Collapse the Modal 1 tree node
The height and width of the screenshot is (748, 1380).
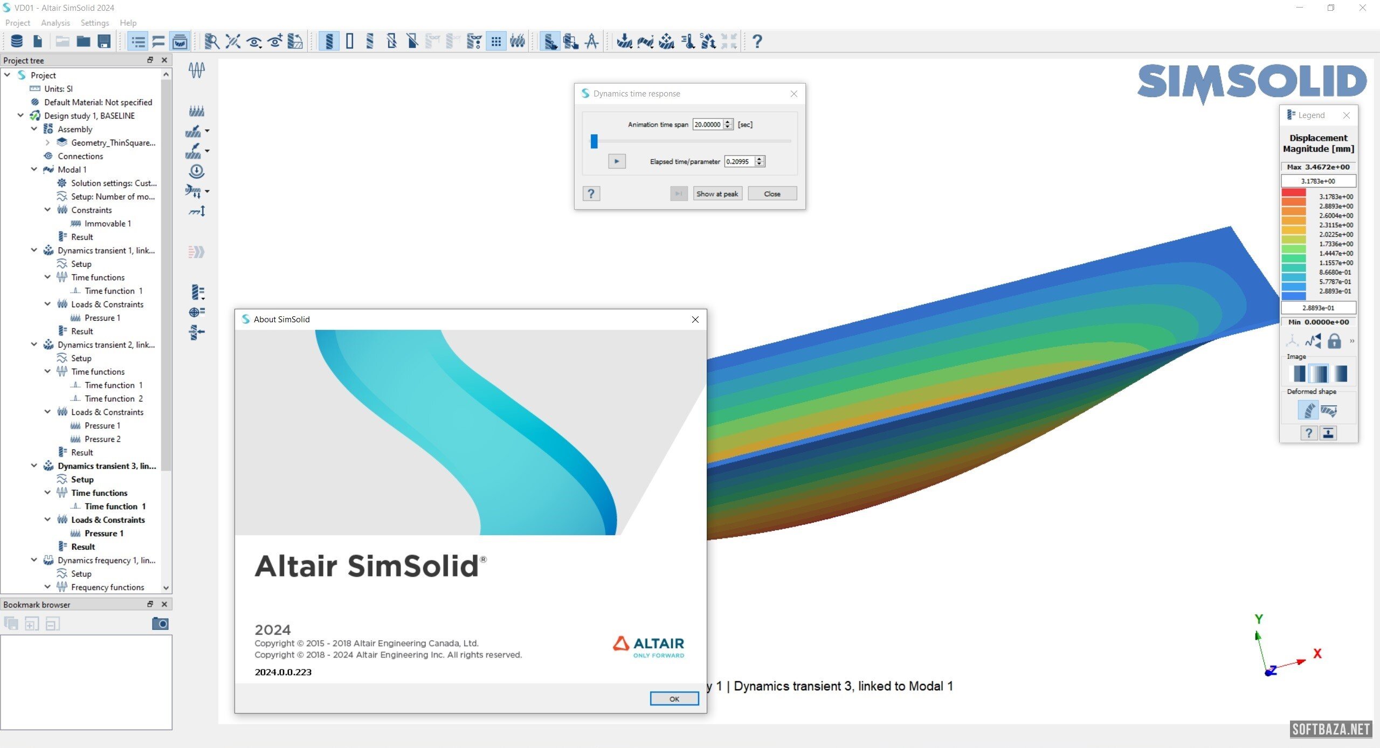(x=34, y=169)
